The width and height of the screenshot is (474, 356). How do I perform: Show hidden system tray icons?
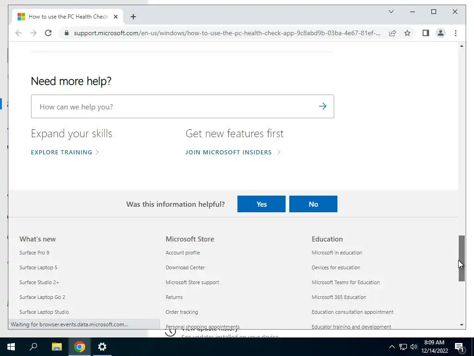pos(392,347)
